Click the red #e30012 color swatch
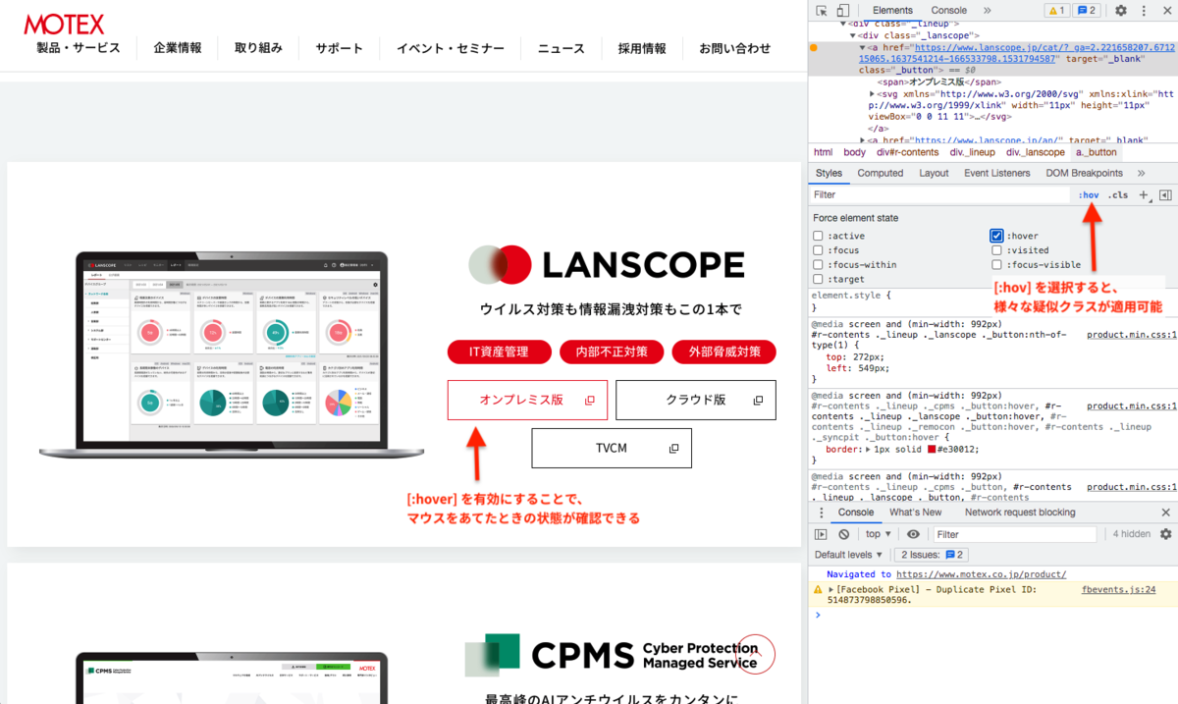The width and height of the screenshot is (1178, 704). (x=932, y=449)
